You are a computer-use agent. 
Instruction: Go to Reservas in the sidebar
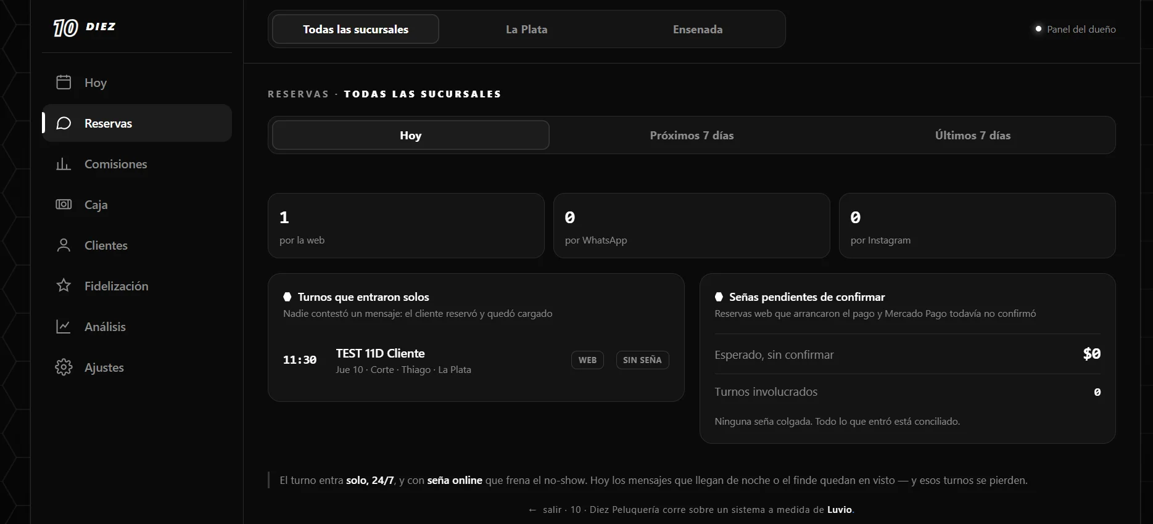click(137, 123)
